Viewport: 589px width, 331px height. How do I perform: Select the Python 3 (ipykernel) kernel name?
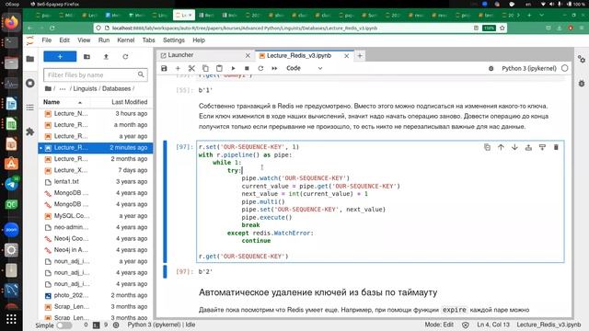coord(529,69)
